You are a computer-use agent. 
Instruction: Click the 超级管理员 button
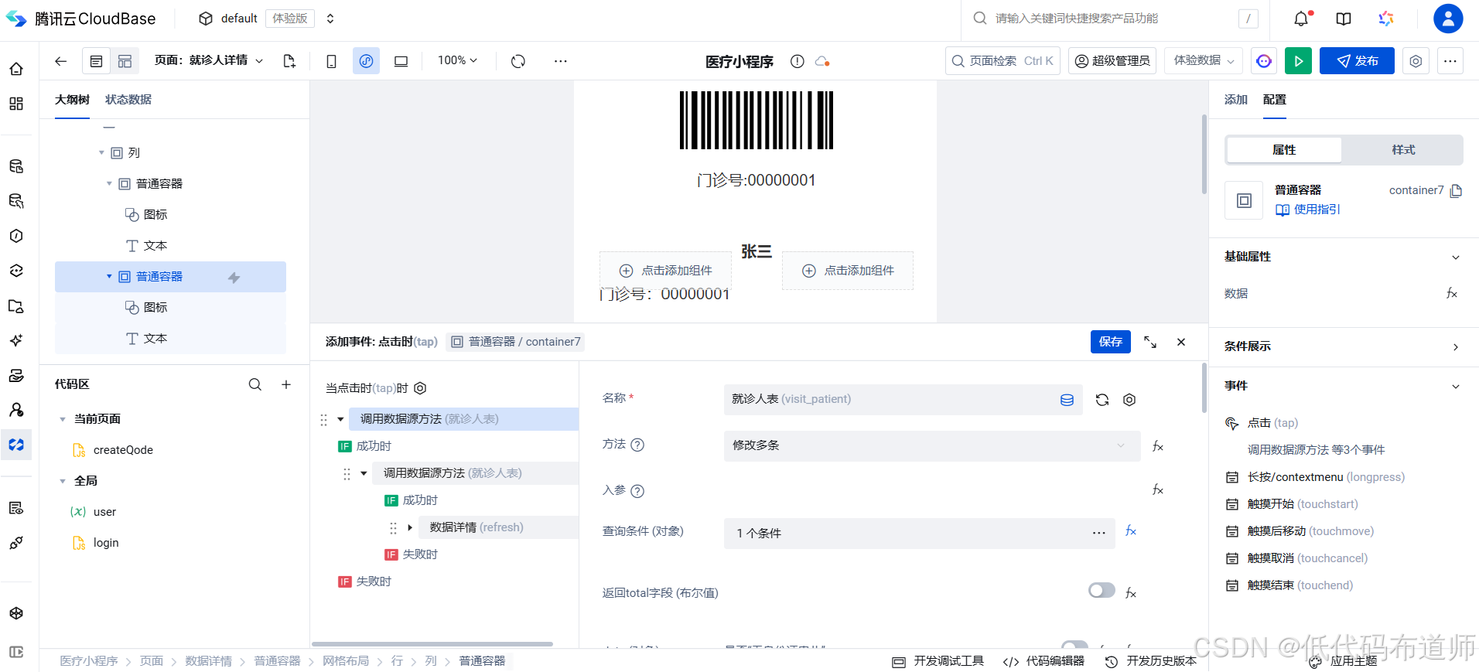[1112, 60]
